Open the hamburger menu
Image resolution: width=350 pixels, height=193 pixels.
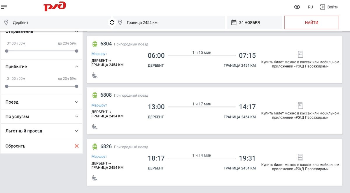(x=4, y=7)
